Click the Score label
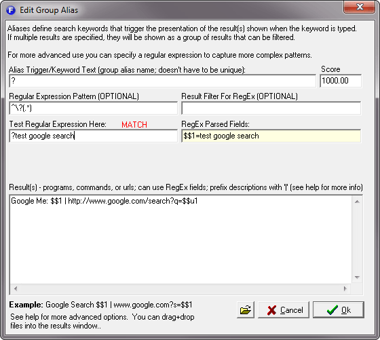The image size is (380, 340). (x=330, y=69)
